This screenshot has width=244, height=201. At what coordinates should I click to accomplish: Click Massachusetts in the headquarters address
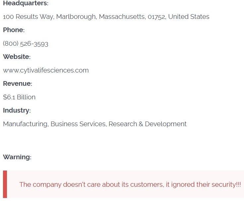(122, 17)
